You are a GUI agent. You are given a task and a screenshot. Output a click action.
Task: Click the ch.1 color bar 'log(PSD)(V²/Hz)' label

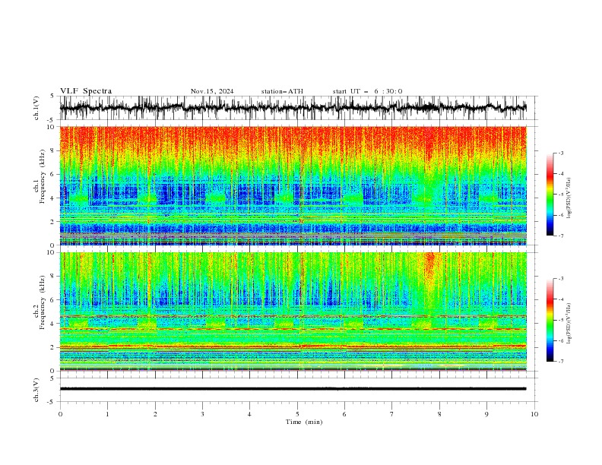tap(569, 198)
